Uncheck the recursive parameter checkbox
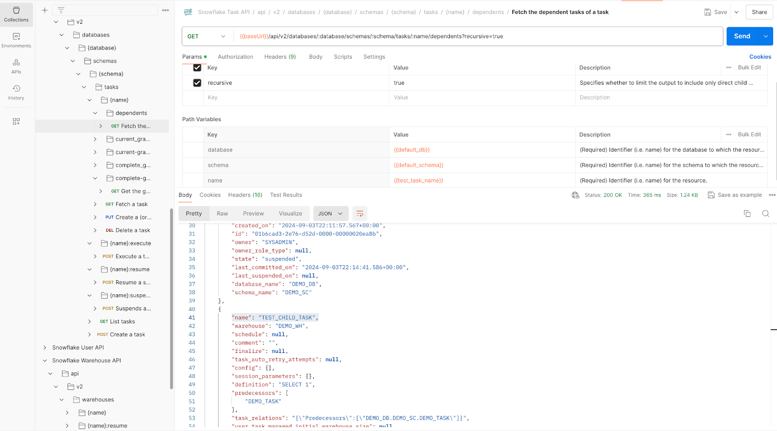Image resolution: width=777 pixels, height=431 pixels. click(197, 83)
